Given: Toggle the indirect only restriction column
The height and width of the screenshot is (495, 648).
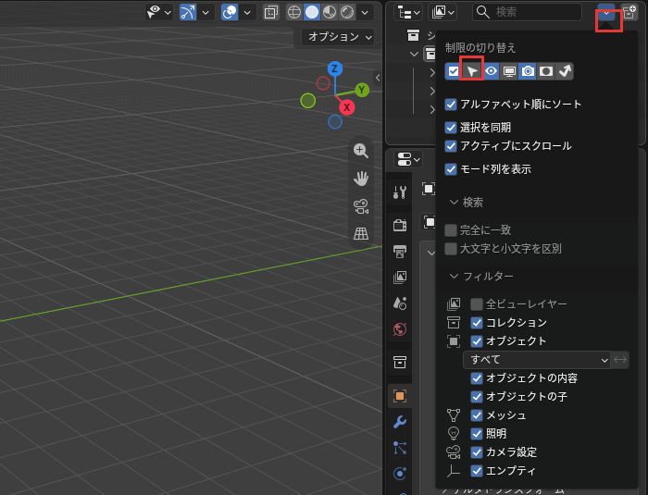Looking at the screenshot, I should click(565, 71).
